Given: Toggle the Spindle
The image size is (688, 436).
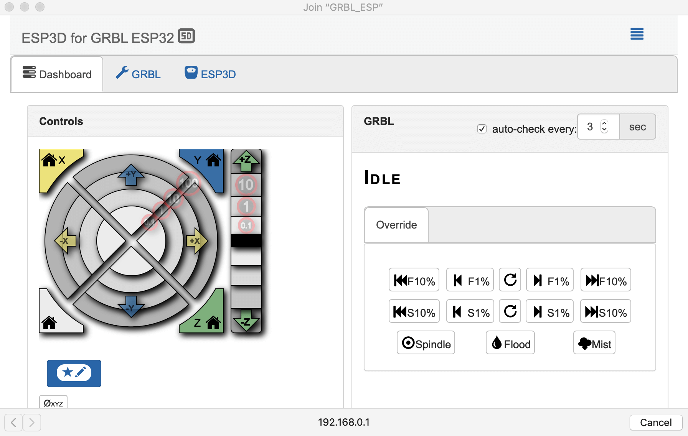Looking at the screenshot, I should pos(426,343).
